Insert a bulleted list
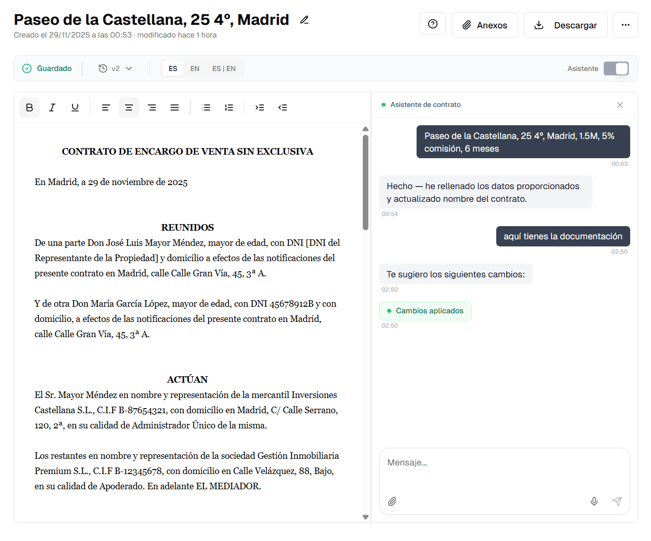 (205, 107)
